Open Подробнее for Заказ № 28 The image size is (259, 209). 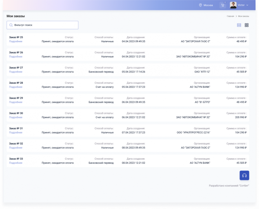(x=16, y=87)
